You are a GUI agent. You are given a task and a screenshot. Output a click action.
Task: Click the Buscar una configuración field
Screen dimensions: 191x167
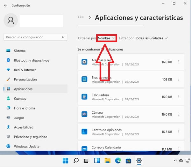point(35,37)
